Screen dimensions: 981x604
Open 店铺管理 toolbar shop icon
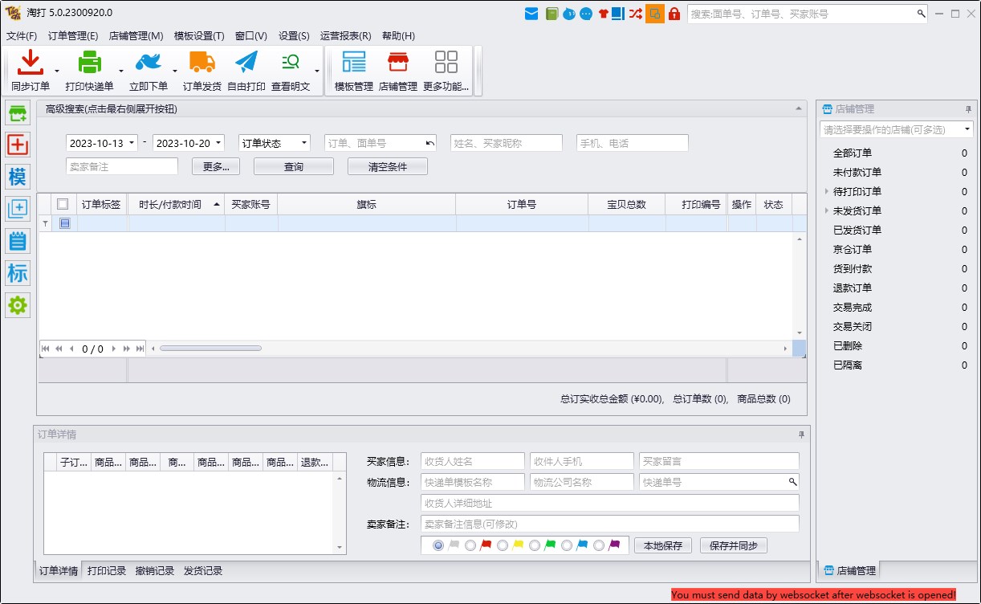coord(398,63)
